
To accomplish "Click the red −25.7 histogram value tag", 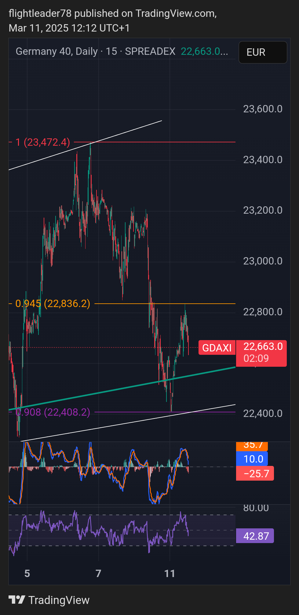I will pyautogui.click(x=255, y=474).
